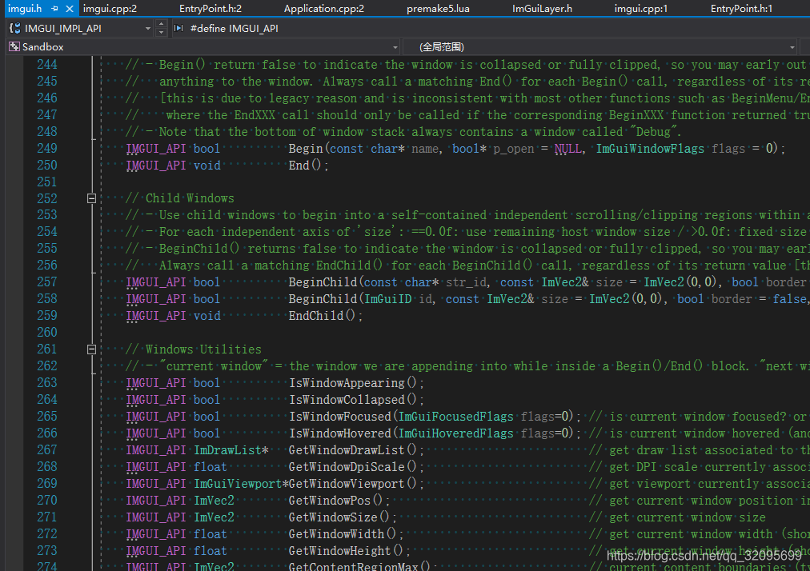This screenshot has height=571, width=810.
Task: Click EndChild() on line 259
Action: point(325,315)
